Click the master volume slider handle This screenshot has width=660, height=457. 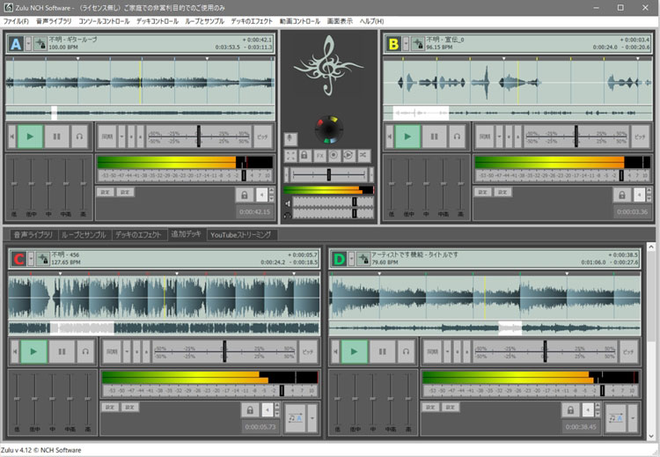tap(355, 203)
